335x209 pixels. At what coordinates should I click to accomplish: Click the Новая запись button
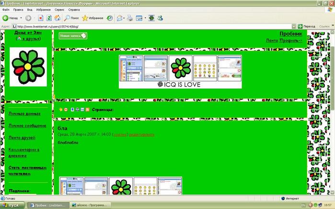(73, 36)
